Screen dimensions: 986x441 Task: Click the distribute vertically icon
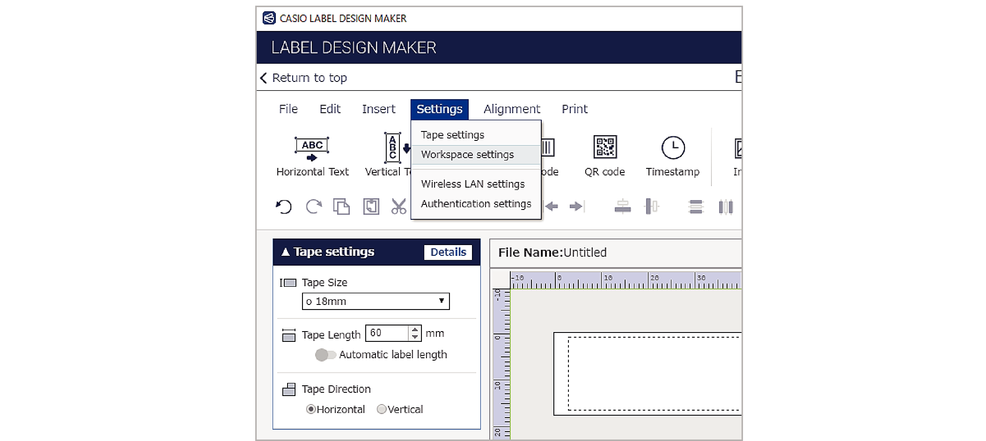[x=696, y=207]
